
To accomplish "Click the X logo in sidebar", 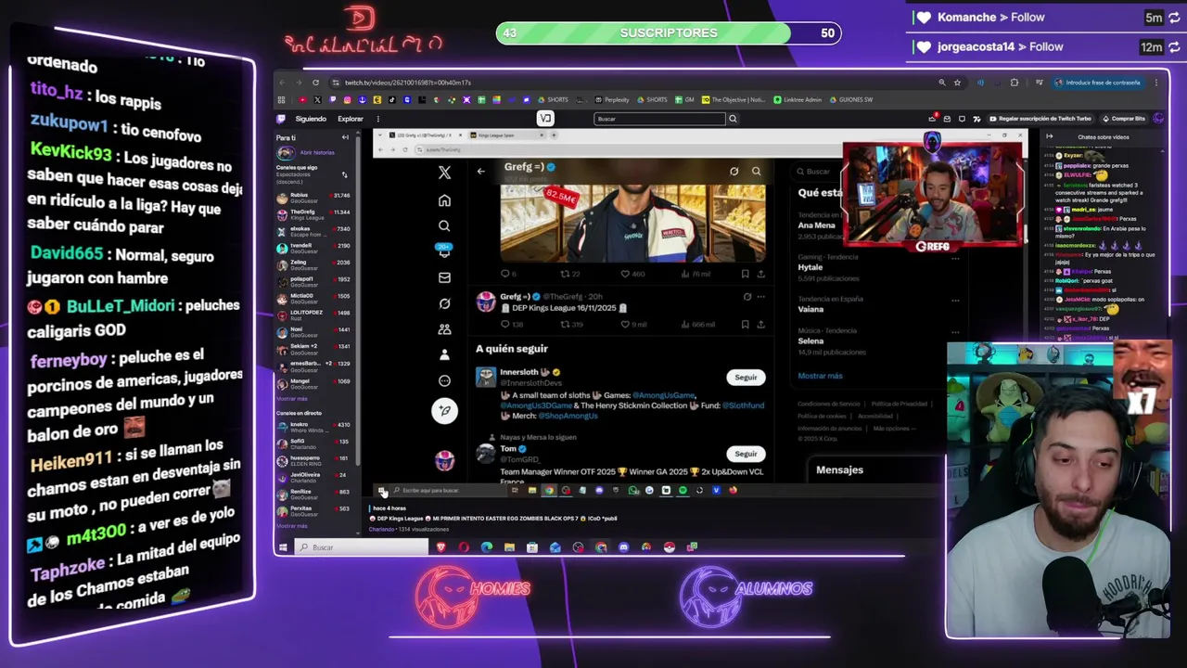I will pos(444,173).
